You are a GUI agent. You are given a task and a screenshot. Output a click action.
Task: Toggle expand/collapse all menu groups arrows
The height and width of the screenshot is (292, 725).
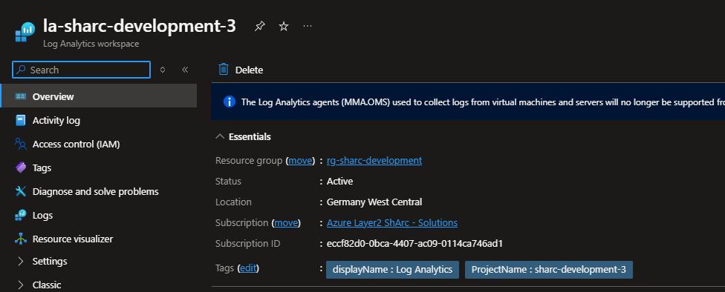tap(162, 70)
